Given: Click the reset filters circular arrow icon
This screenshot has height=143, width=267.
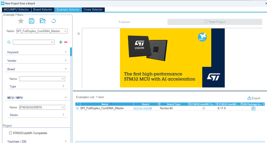Looking at the screenshot, I should coord(53,21).
